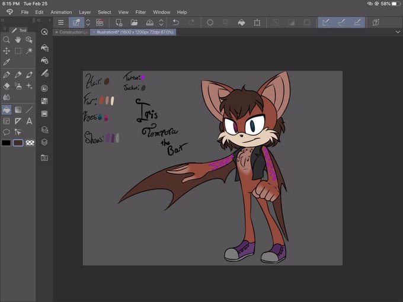This screenshot has height=302, width=403.
Task: Select the Correct line tool
Action: (x=18, y=132)
